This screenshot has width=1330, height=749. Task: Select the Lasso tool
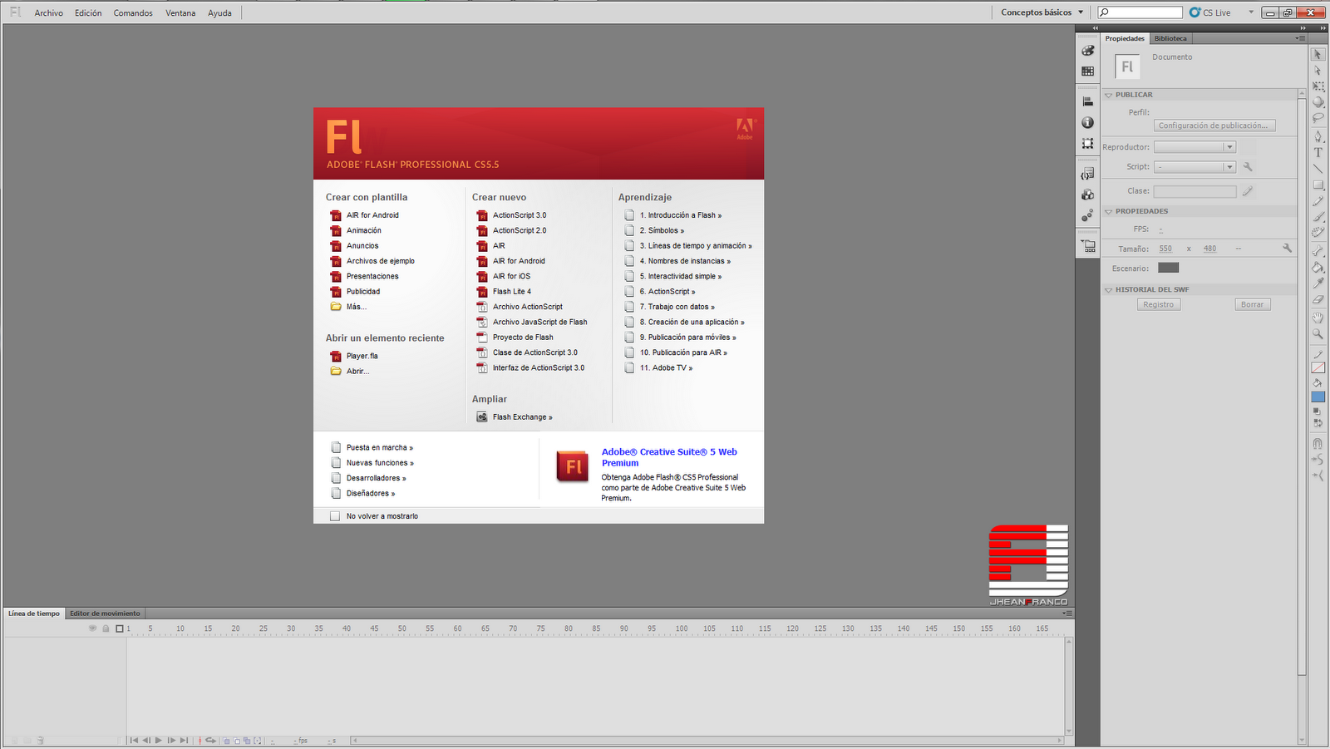pos(1318,118)
